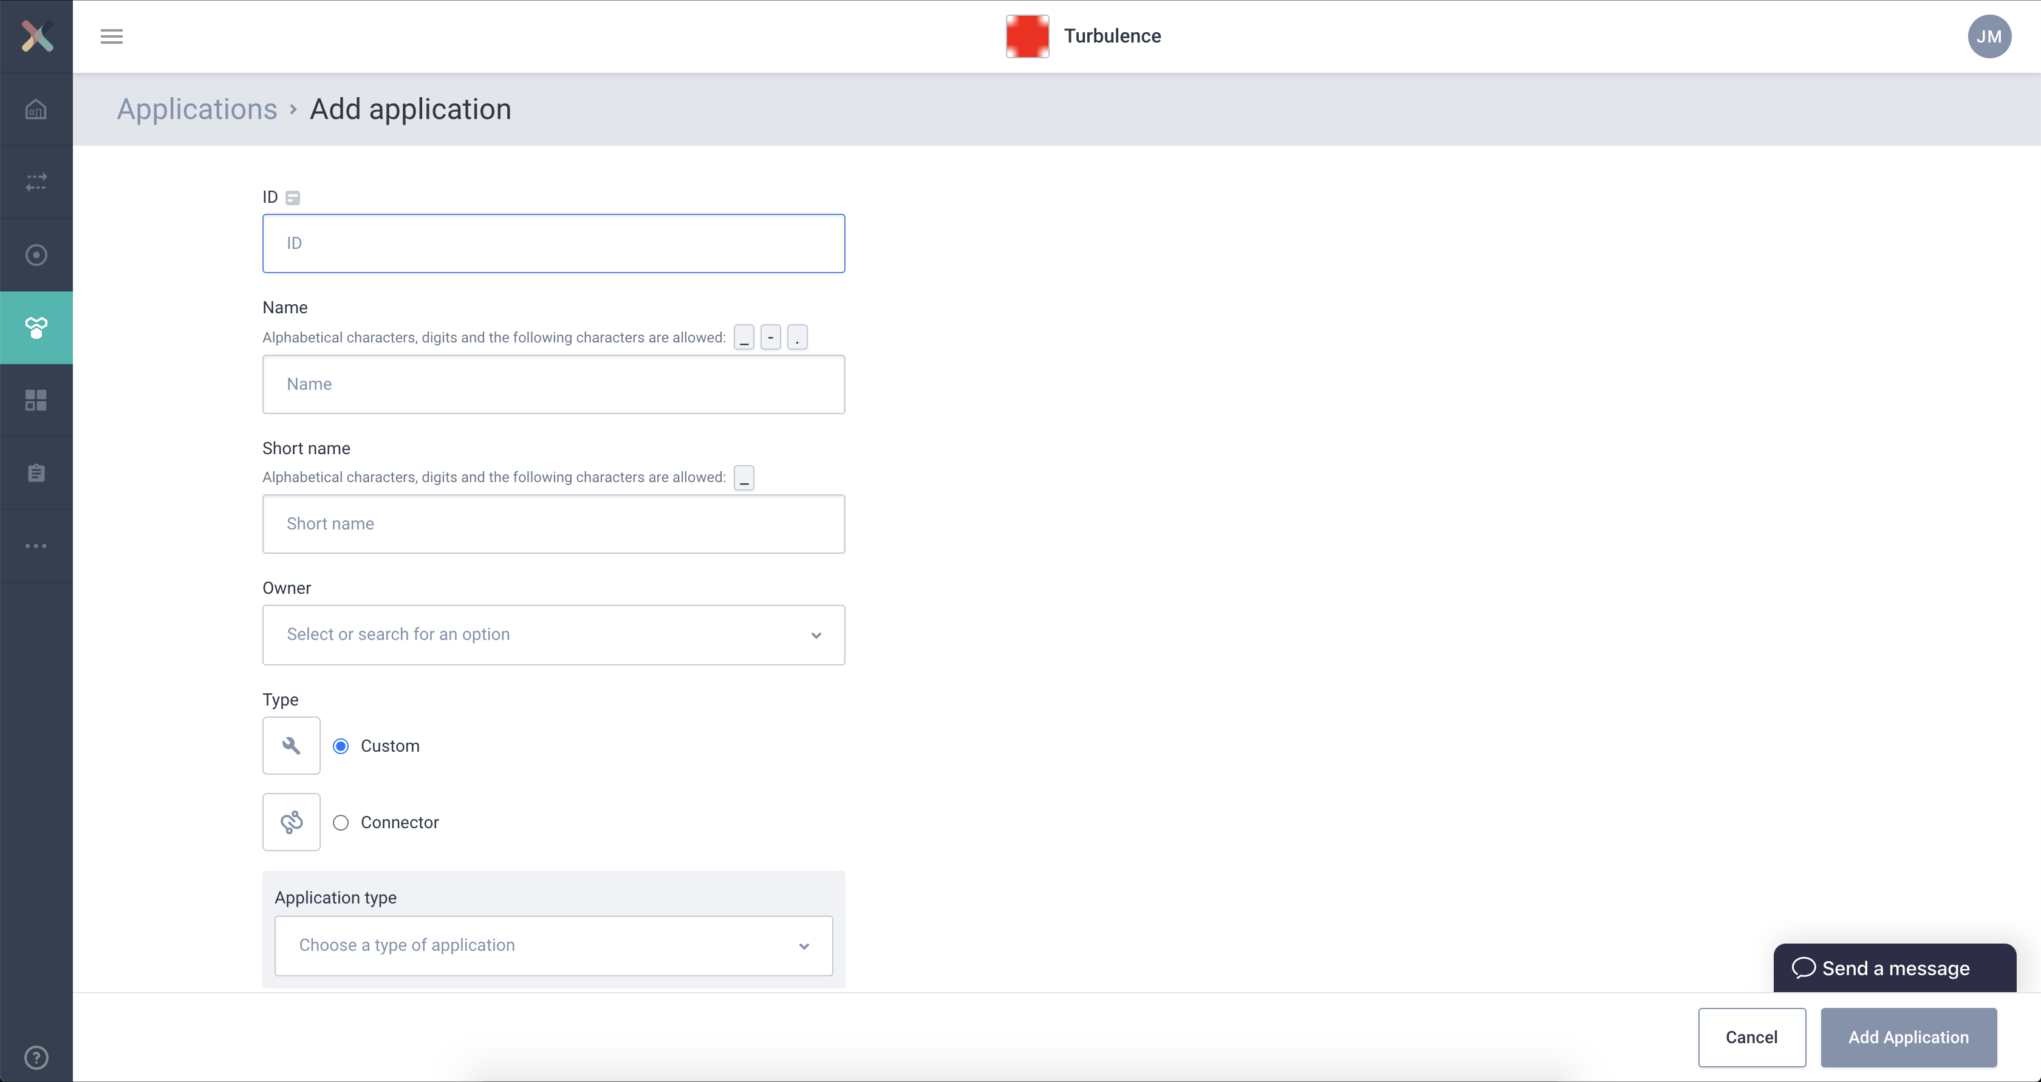Click the target/circle icon in sidebar
The image size is (2041, 1082).
tap(36, 255)
